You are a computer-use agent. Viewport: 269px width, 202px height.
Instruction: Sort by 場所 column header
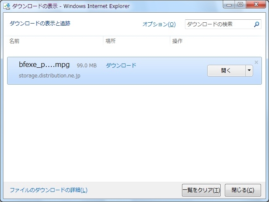[111, 41]
